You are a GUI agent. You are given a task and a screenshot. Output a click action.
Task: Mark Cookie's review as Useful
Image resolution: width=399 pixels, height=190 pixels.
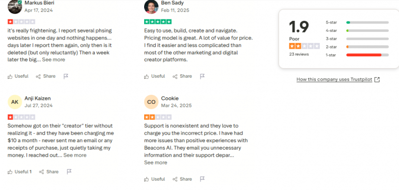[155, 179]
